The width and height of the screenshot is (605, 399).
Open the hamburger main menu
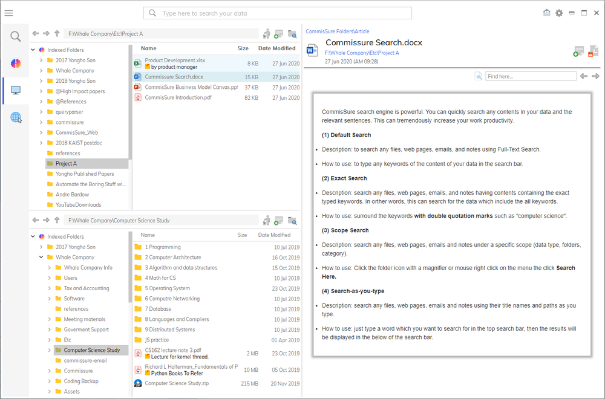point(8,13)
